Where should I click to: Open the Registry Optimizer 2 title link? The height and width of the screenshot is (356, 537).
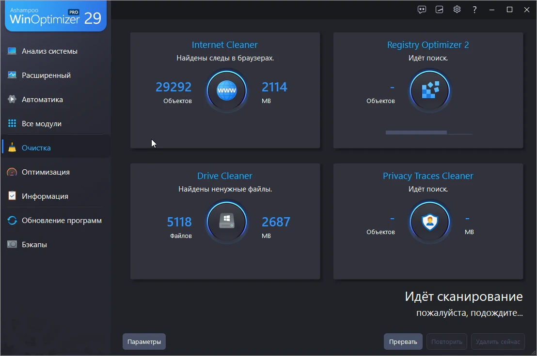pyautogui.click(x=428, y=45)
